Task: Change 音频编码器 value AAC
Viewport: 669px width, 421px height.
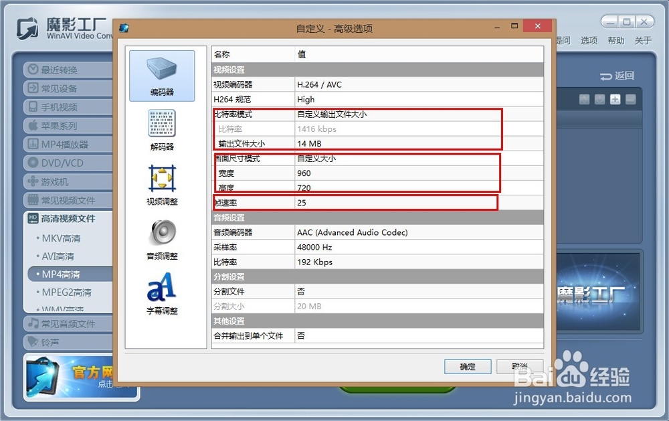Action: 419,232
